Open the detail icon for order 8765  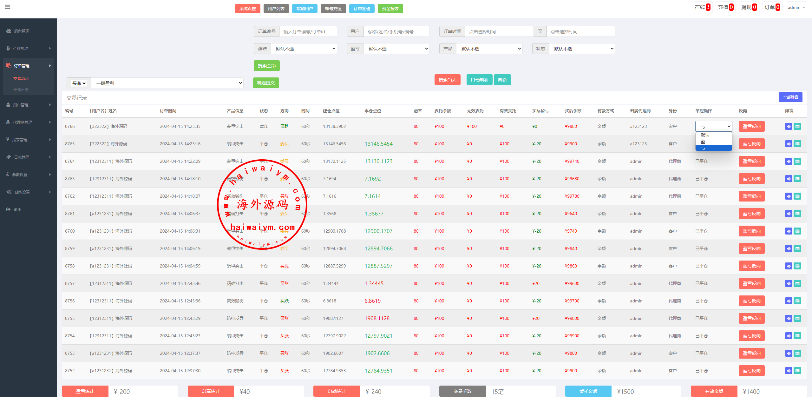(797, 144)
